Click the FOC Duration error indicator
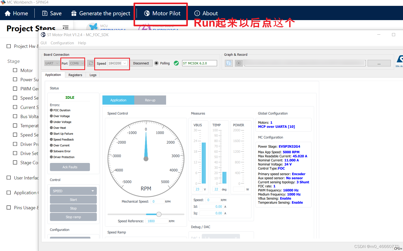The image size is (403, 251). pyautogui.click(x=51, y=110)
